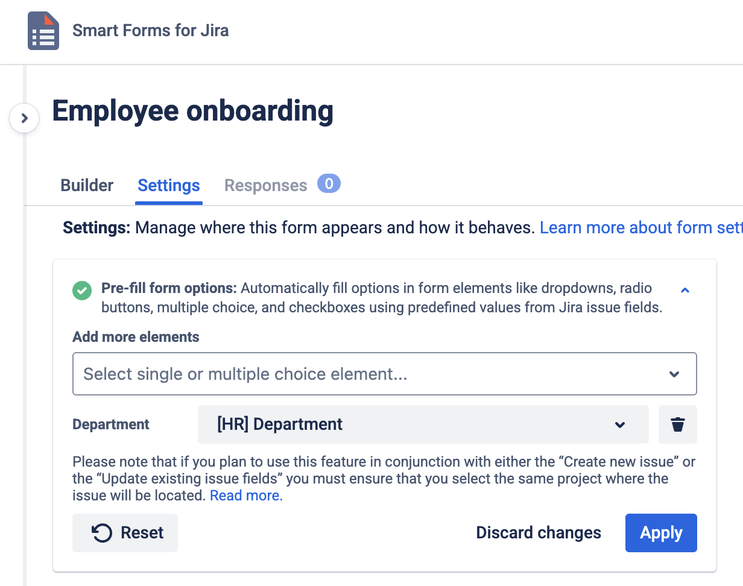
Task: Click the Pre-fill form options header text
Action: point(169,288)
